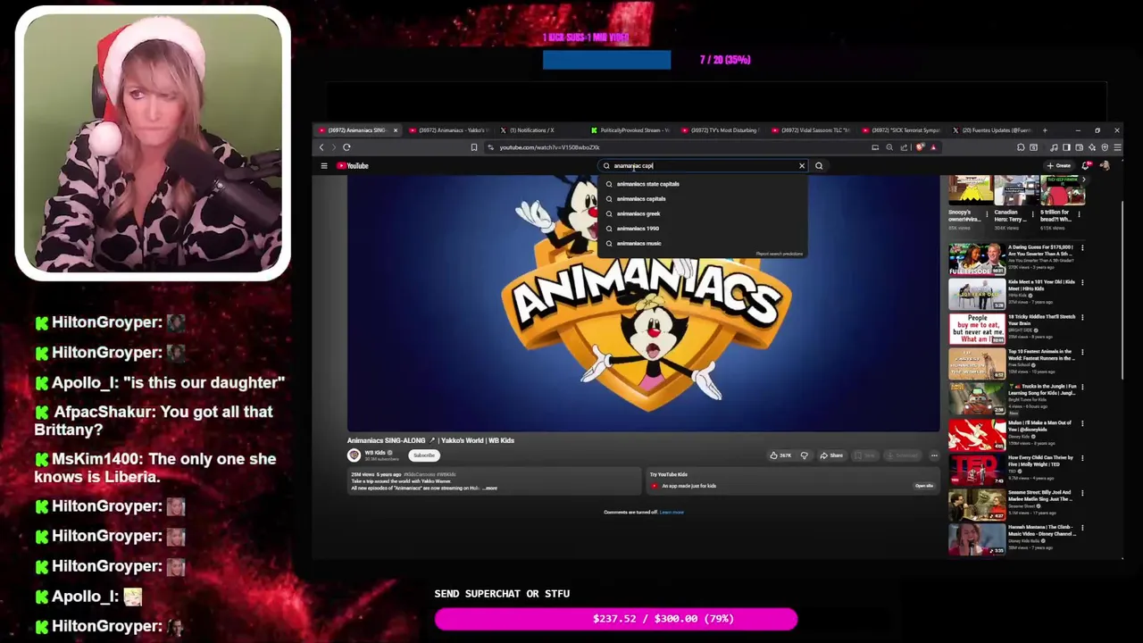This screenshot has height=643, width=1143.
Task: Open 'Hannah Montana | The Climb' video
Action: pyautogui.click(x=976, y=539)
